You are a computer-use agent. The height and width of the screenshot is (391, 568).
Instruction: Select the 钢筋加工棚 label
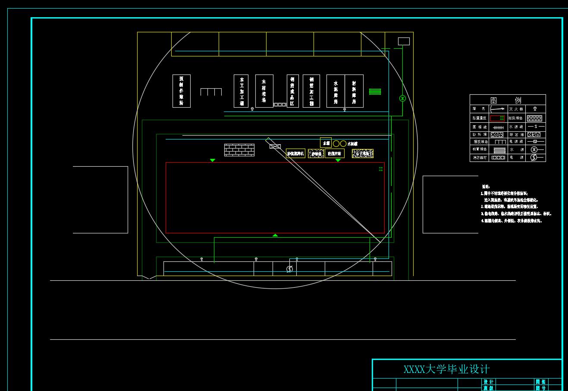pyautogui.click(x=311, y=91)
